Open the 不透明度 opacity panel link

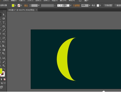coord(76,5)
